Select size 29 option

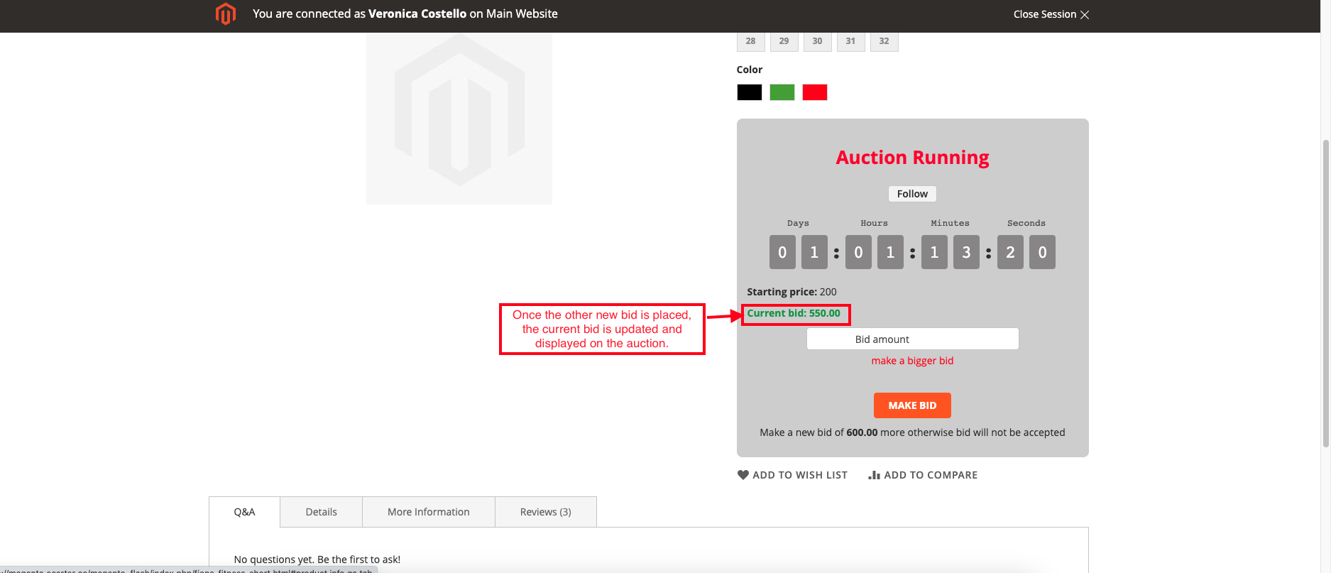pyautogui.click(x=784, y=42)
